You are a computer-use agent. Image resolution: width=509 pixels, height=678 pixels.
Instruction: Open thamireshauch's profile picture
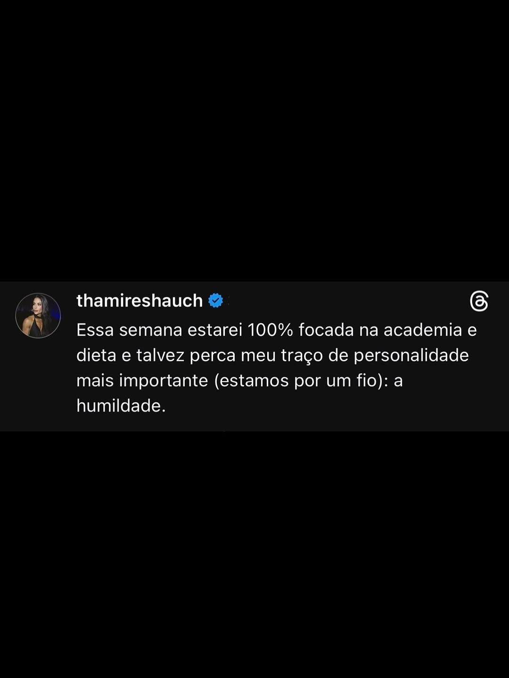tap(38, 315)
